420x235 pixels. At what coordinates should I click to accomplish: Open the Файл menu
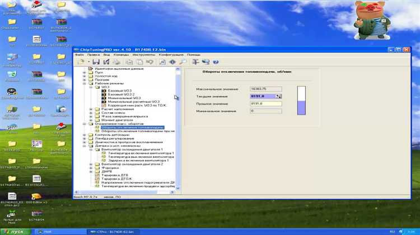(x=80, y=55)
